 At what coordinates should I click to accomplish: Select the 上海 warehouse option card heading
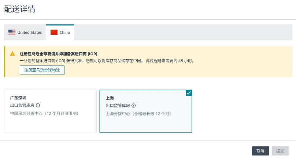(110, 98)
